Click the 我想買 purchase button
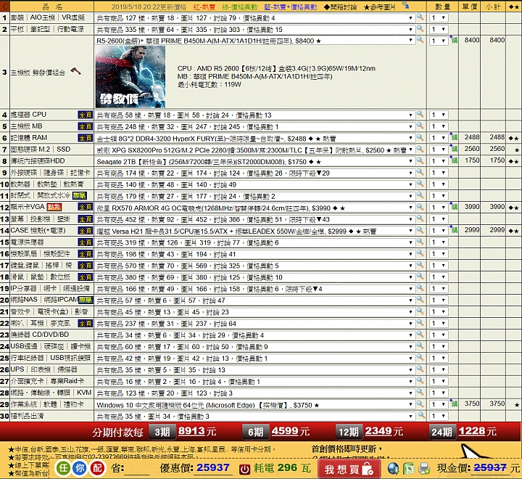The image size is (522, 479). coord(349,469)
